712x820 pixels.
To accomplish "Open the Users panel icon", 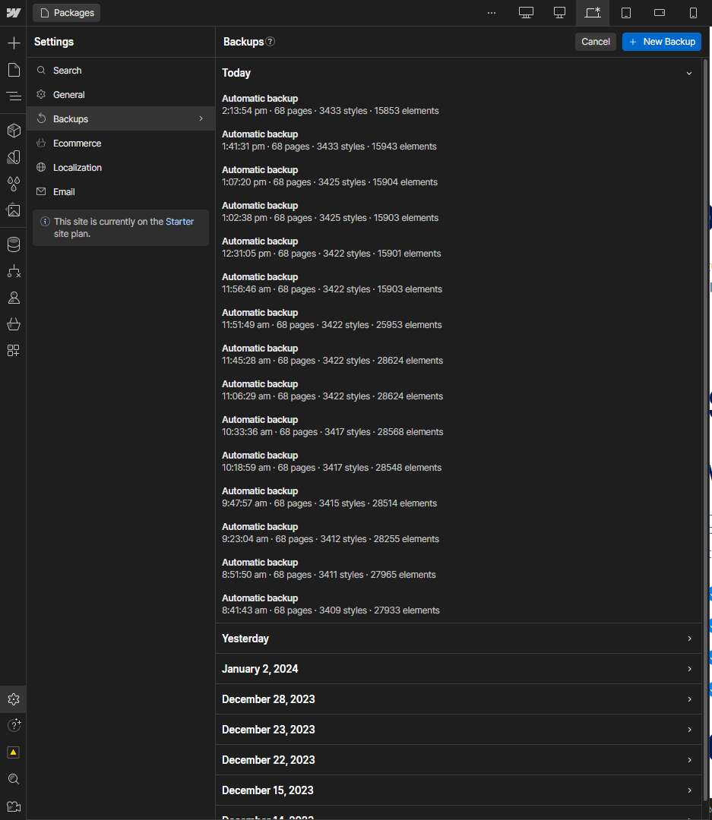I will pyautogui.click(x=14, y=298).
